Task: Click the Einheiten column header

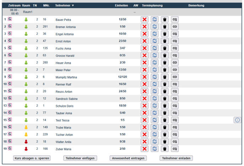Action: click(121, 6)
